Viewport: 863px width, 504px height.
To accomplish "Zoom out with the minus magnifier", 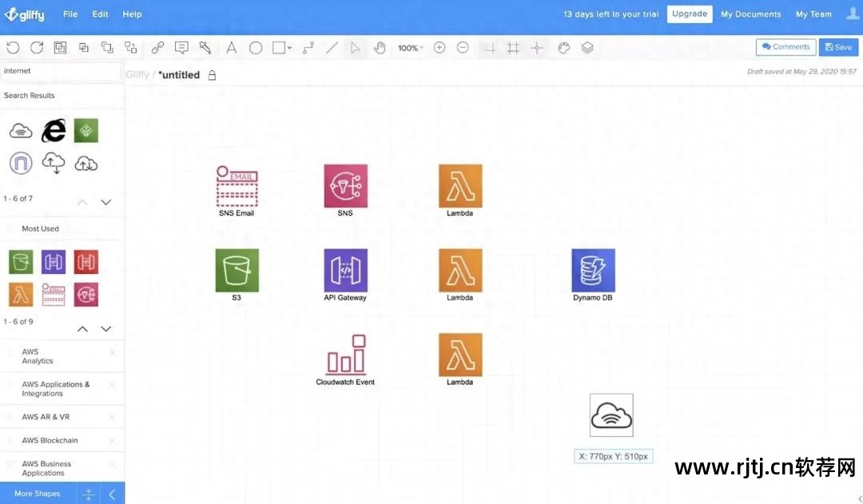I will tap(463, 48).
